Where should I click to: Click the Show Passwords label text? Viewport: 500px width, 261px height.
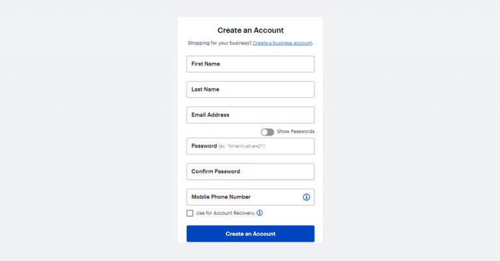(x=296, y=132)
